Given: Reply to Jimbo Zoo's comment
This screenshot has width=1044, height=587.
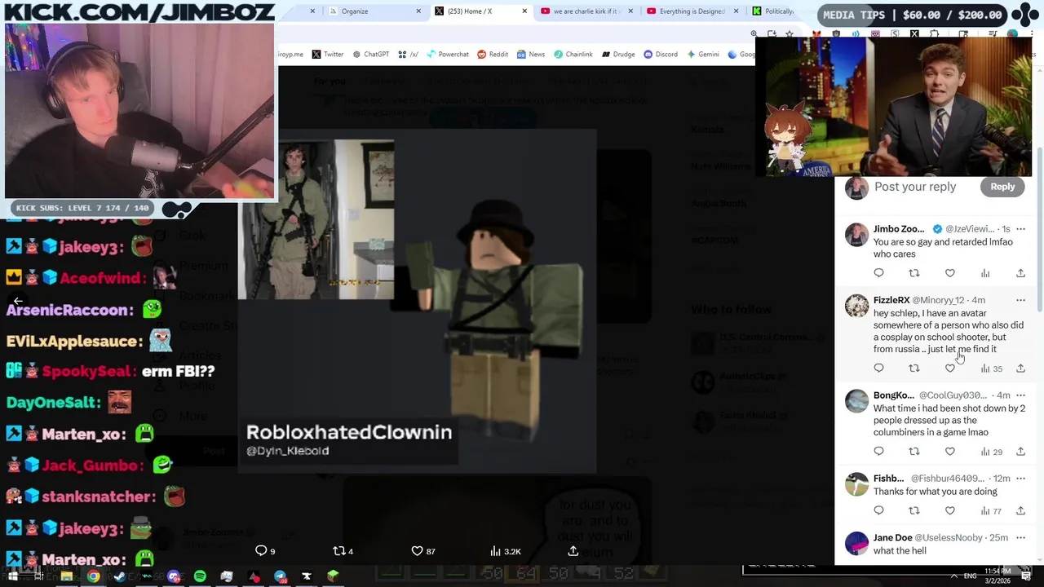Looking at the screenshot, I should pos(878,273).
